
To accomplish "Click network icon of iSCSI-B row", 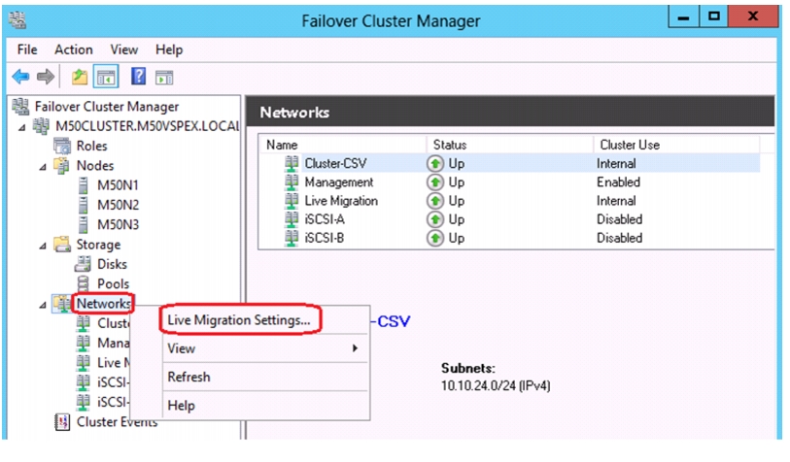I will click(x=292, y=238).
